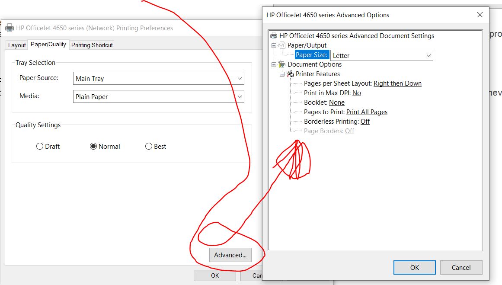Viewport: 502px width, 285px height.
Task: Select the Advanced Document Settings root item
Action: (356, 35)
